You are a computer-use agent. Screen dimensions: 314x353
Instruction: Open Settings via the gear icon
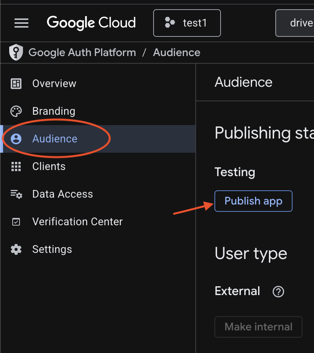(x=16, y=249)
